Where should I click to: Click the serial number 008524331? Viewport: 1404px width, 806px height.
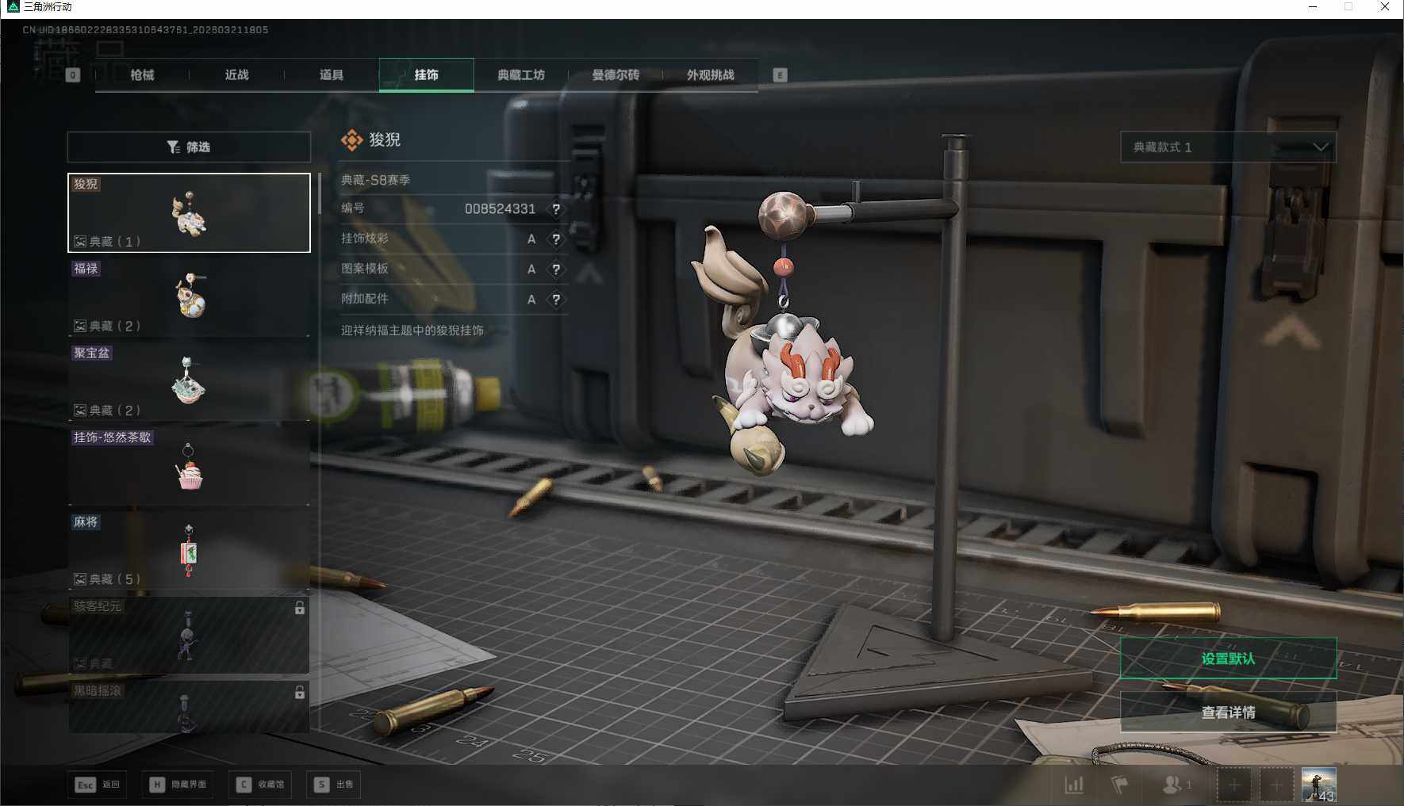click(x=500, y=209)
